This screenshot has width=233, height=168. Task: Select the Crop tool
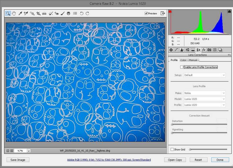(38, 14)
